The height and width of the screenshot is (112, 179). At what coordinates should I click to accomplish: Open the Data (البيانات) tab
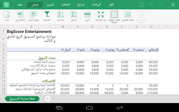[x=96, y=5]
